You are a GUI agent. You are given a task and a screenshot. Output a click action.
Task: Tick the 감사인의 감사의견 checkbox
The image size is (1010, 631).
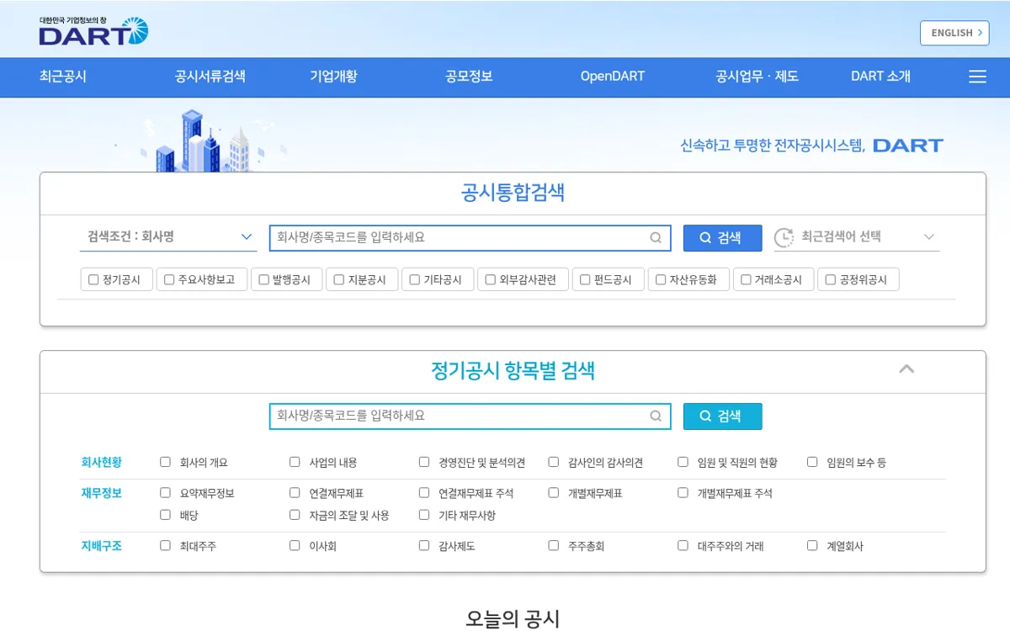pos(553,462)
